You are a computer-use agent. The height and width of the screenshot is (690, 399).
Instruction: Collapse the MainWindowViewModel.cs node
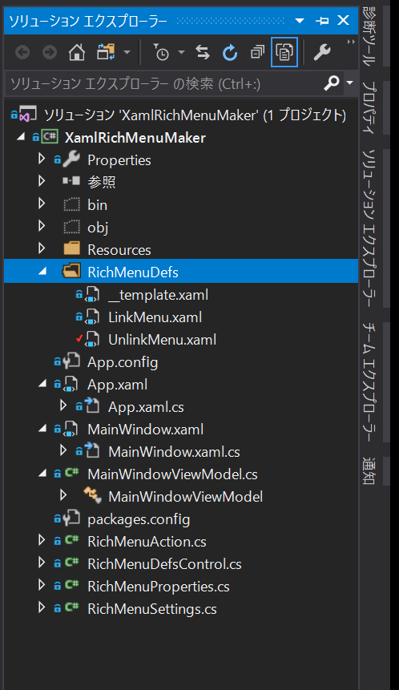click(x=42, y=474)
